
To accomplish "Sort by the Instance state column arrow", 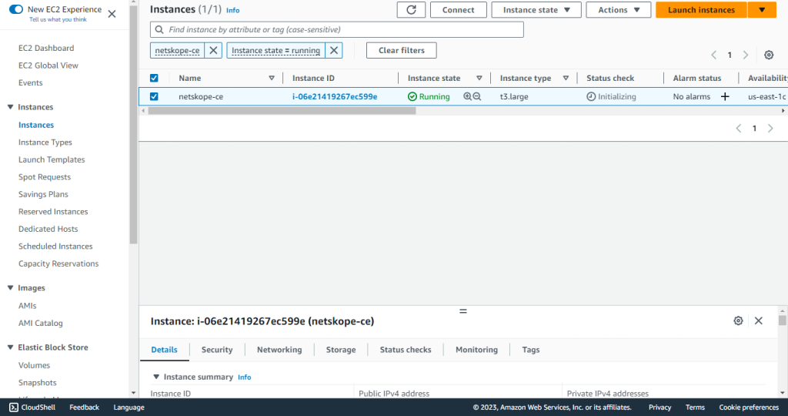I will [479, 78].
